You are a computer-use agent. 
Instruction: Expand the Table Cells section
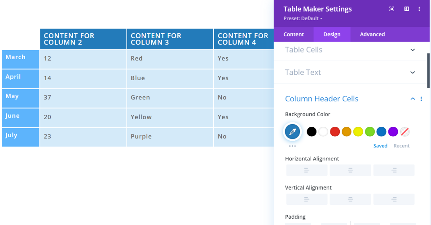point(413,50)
